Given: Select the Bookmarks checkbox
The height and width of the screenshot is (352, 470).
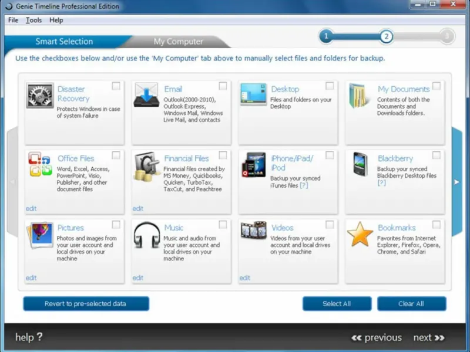Looking at the screenshot, I should click(437, 225).
